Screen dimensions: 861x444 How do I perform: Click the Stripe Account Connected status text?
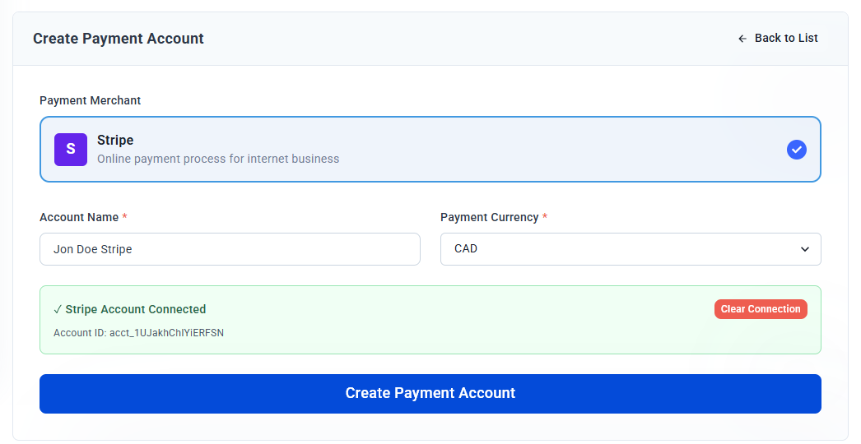click(129, 309)
